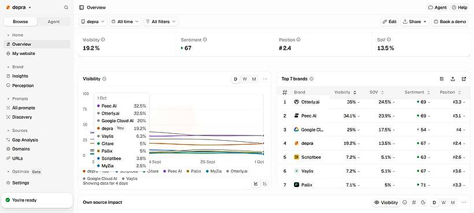Toggle the sidebar panel icon beside Overview title
This screenshot has height=213, width=474.
click(82, 8)
